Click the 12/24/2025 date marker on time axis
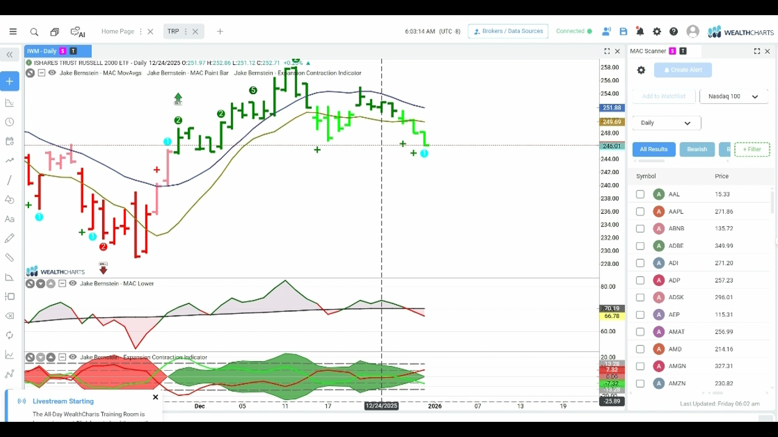 pos(381,406)
